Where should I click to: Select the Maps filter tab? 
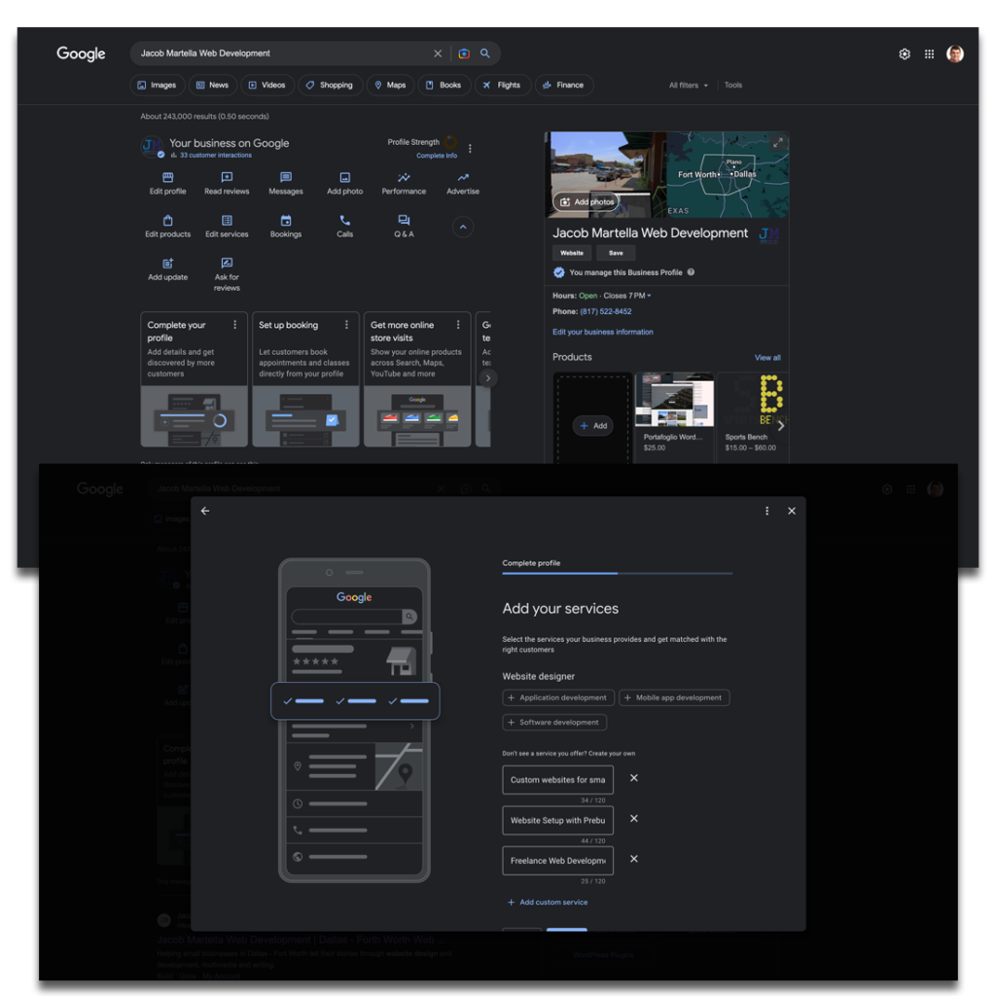(x=390, y=86)
